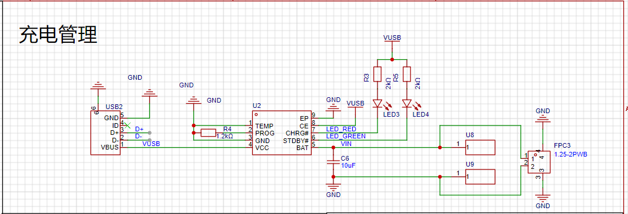
Task: Click the no-connect X mark on ID pin
Action: [x=128, y=126]
